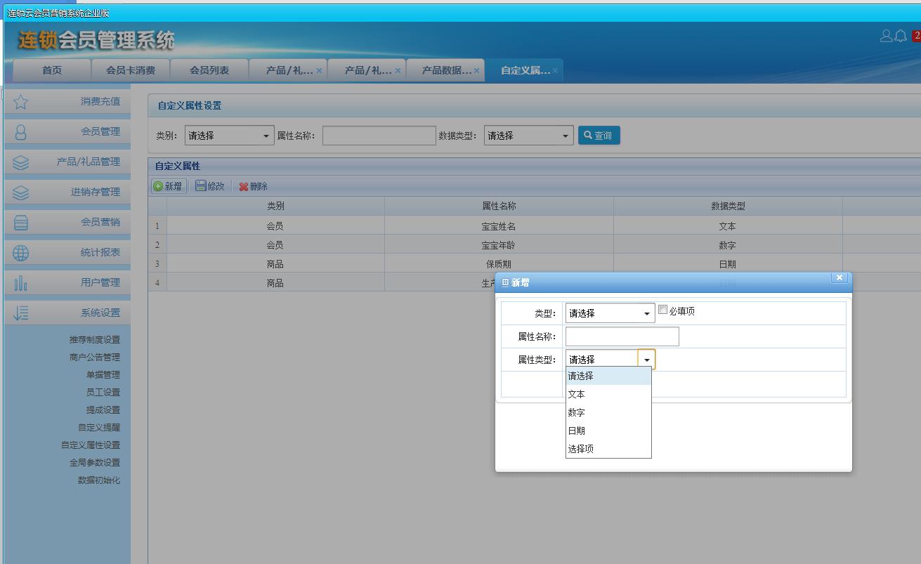Click the 查询 search button

[599, 136]
